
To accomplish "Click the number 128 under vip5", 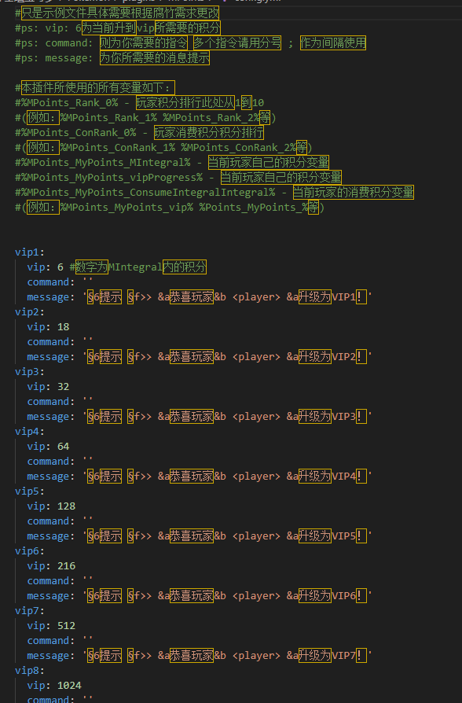I will [66, 506].
